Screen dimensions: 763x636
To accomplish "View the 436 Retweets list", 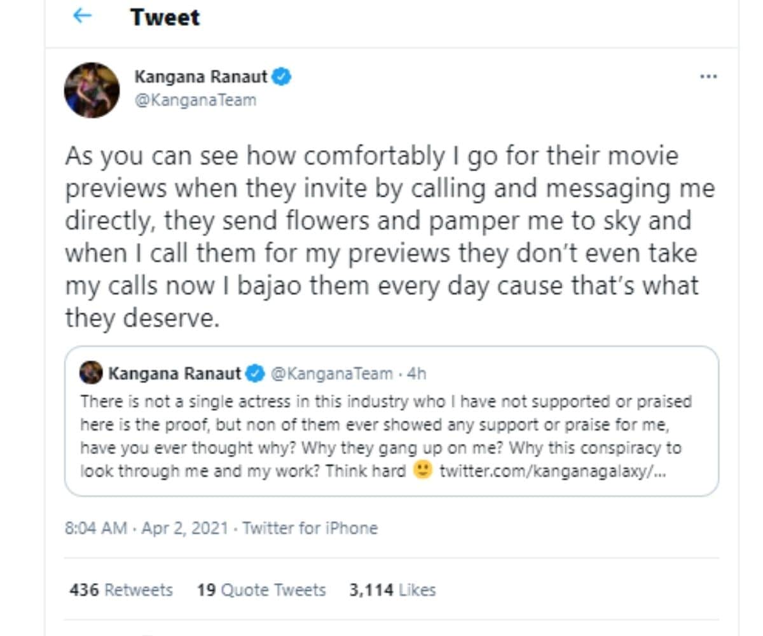I will point(121,590).
